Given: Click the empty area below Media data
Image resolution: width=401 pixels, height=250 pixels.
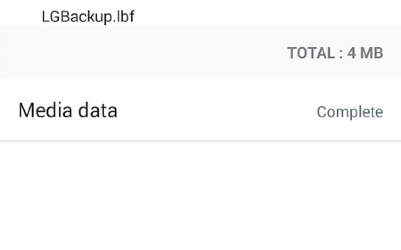Looking at the screenshot, I should coord(200,196).
